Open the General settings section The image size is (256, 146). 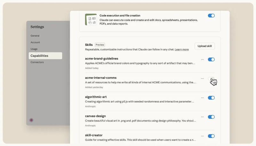click(x=35, y=36)
